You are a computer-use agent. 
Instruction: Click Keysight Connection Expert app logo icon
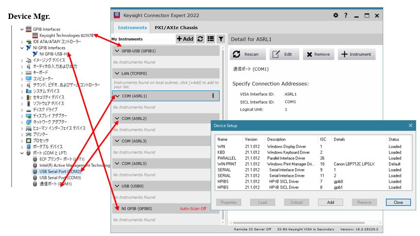coord(117,16)
